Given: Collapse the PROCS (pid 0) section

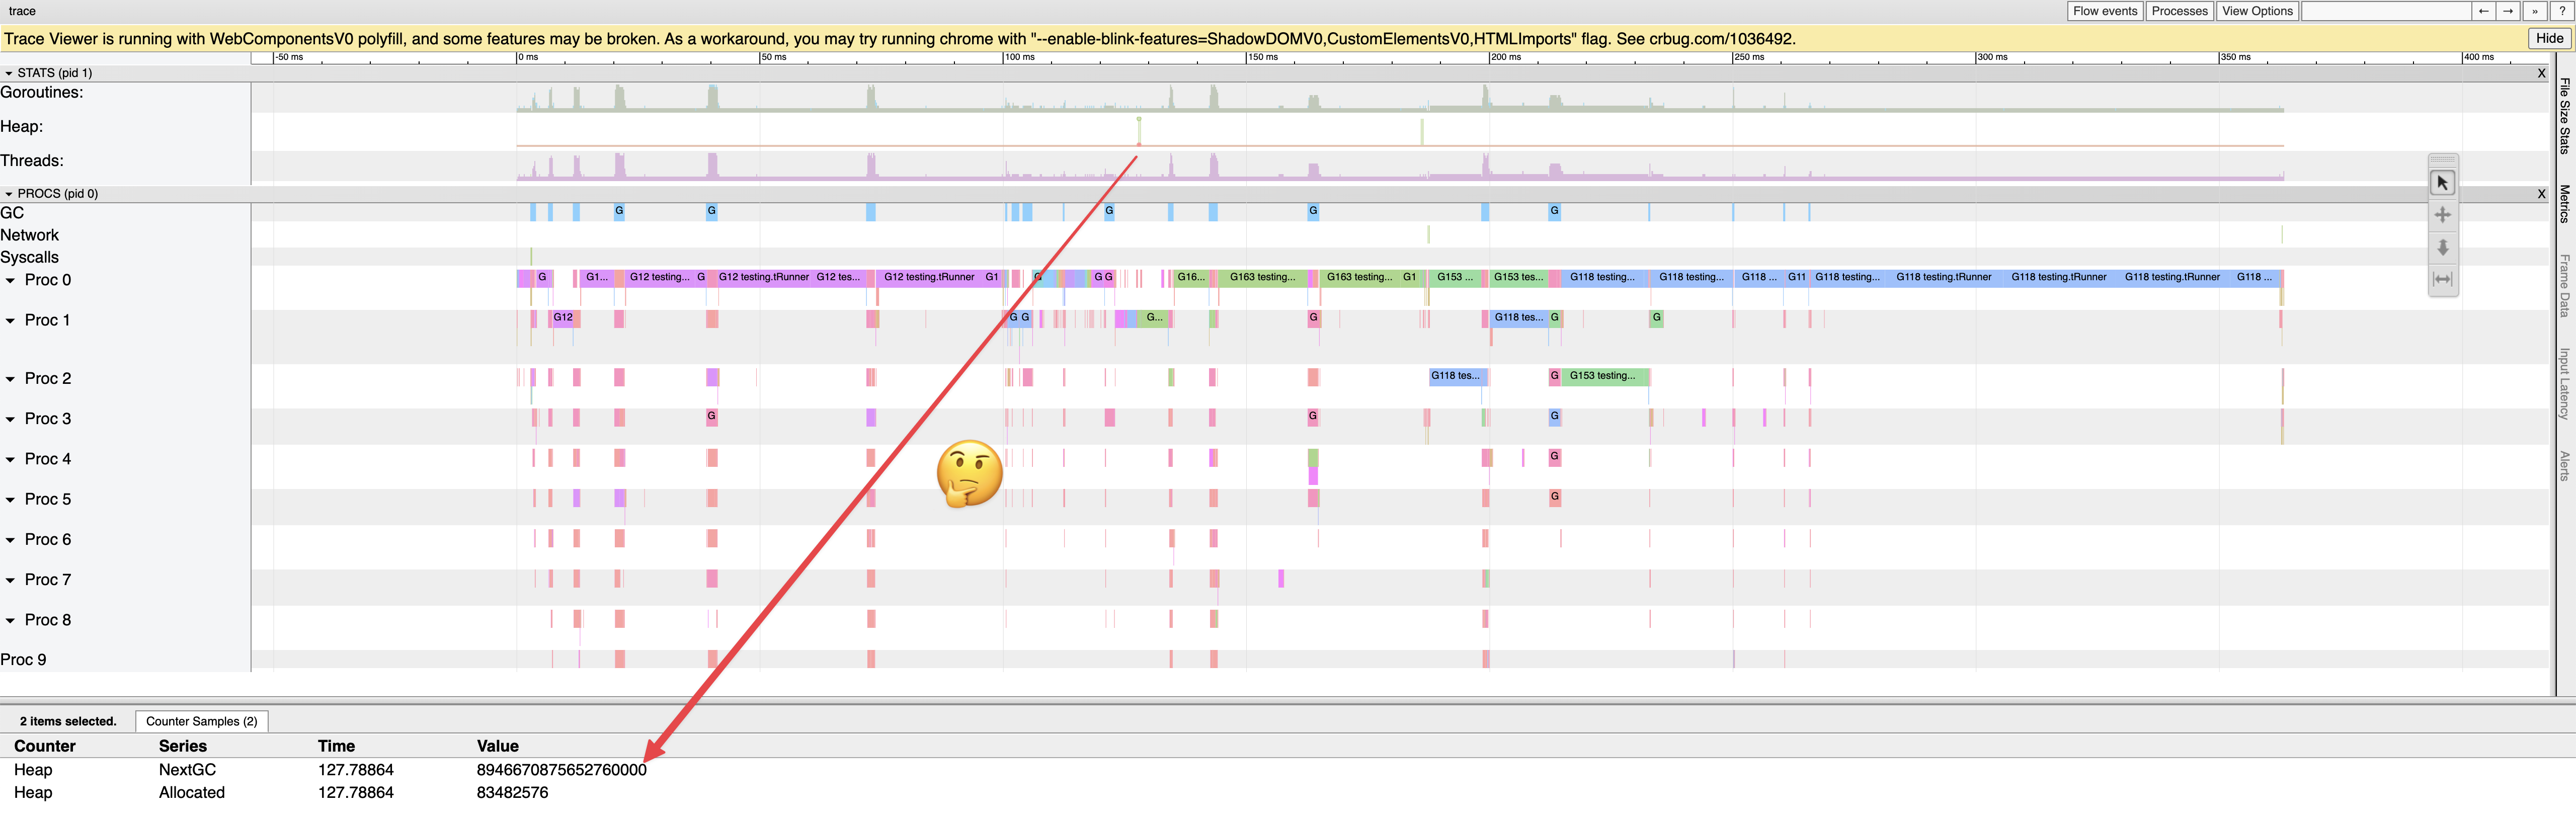Looking at the screenshot, I should (8, 193).
